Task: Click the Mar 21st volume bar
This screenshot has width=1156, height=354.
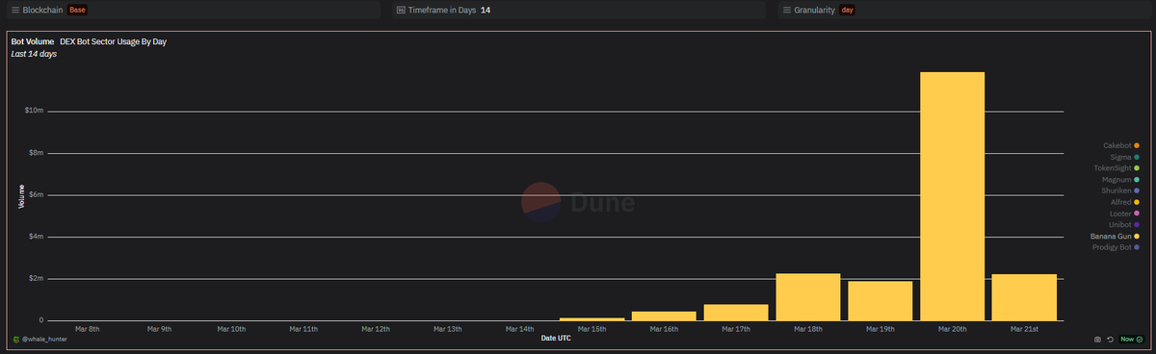Action: (x=1024, y=297)
